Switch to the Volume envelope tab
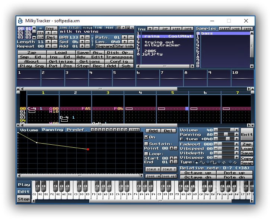 click(29, 130)
